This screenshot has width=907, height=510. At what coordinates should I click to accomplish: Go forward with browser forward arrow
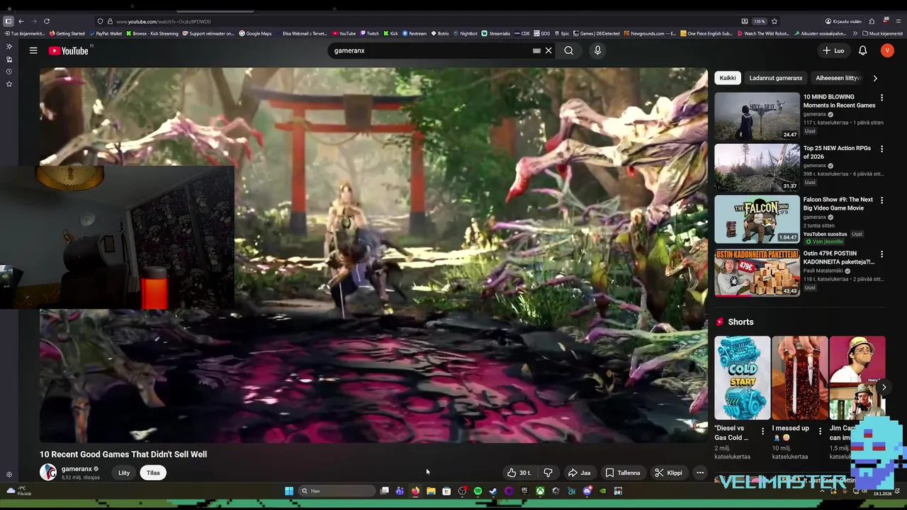coord(33,21)
